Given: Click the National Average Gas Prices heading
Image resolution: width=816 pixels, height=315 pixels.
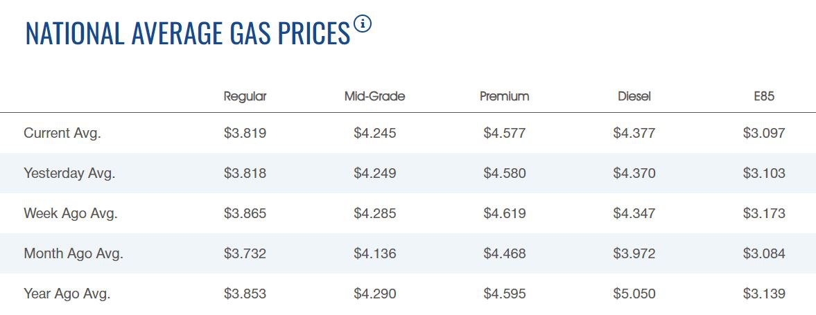Looking at the screenshot, I should 188,33.
